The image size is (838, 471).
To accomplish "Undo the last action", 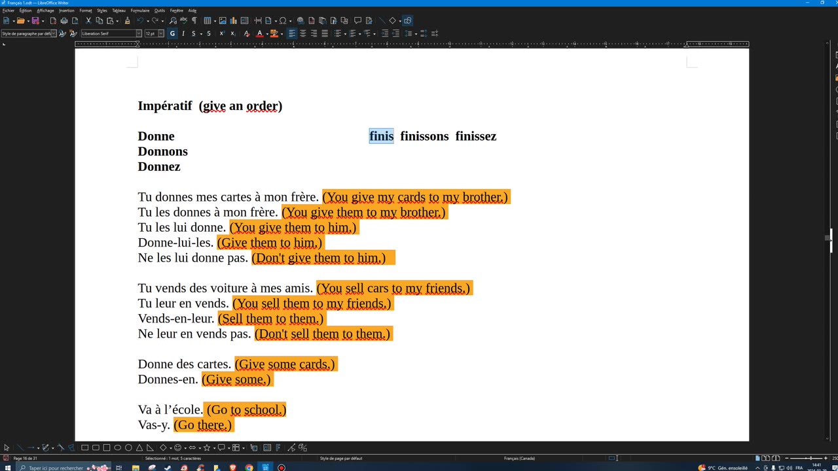I will click(140, 20).
